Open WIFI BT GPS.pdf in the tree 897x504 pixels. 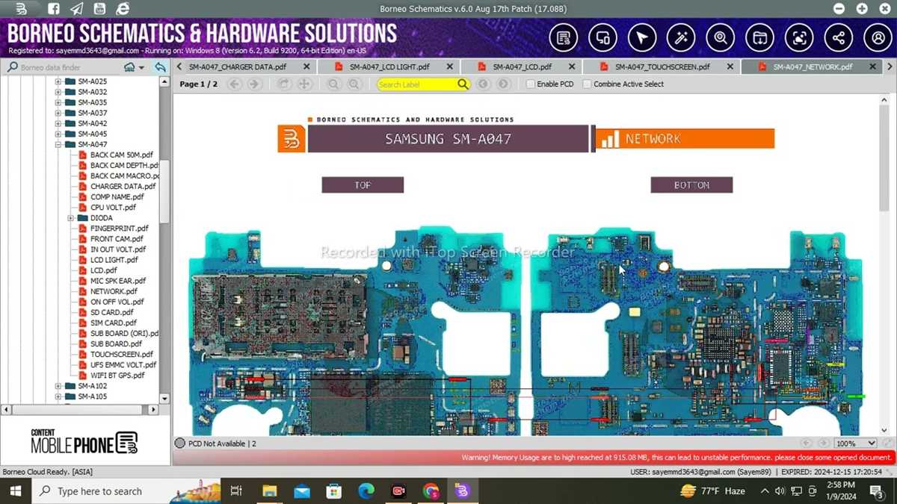[117, 376]
